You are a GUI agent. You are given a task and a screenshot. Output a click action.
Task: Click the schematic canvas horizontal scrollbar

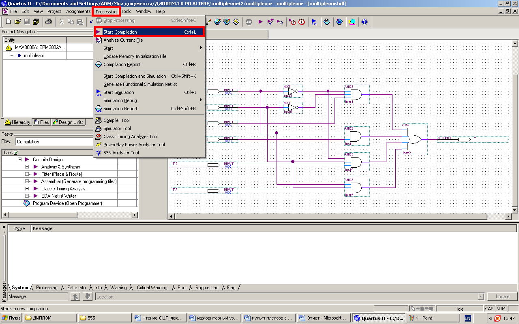[341, 217]
